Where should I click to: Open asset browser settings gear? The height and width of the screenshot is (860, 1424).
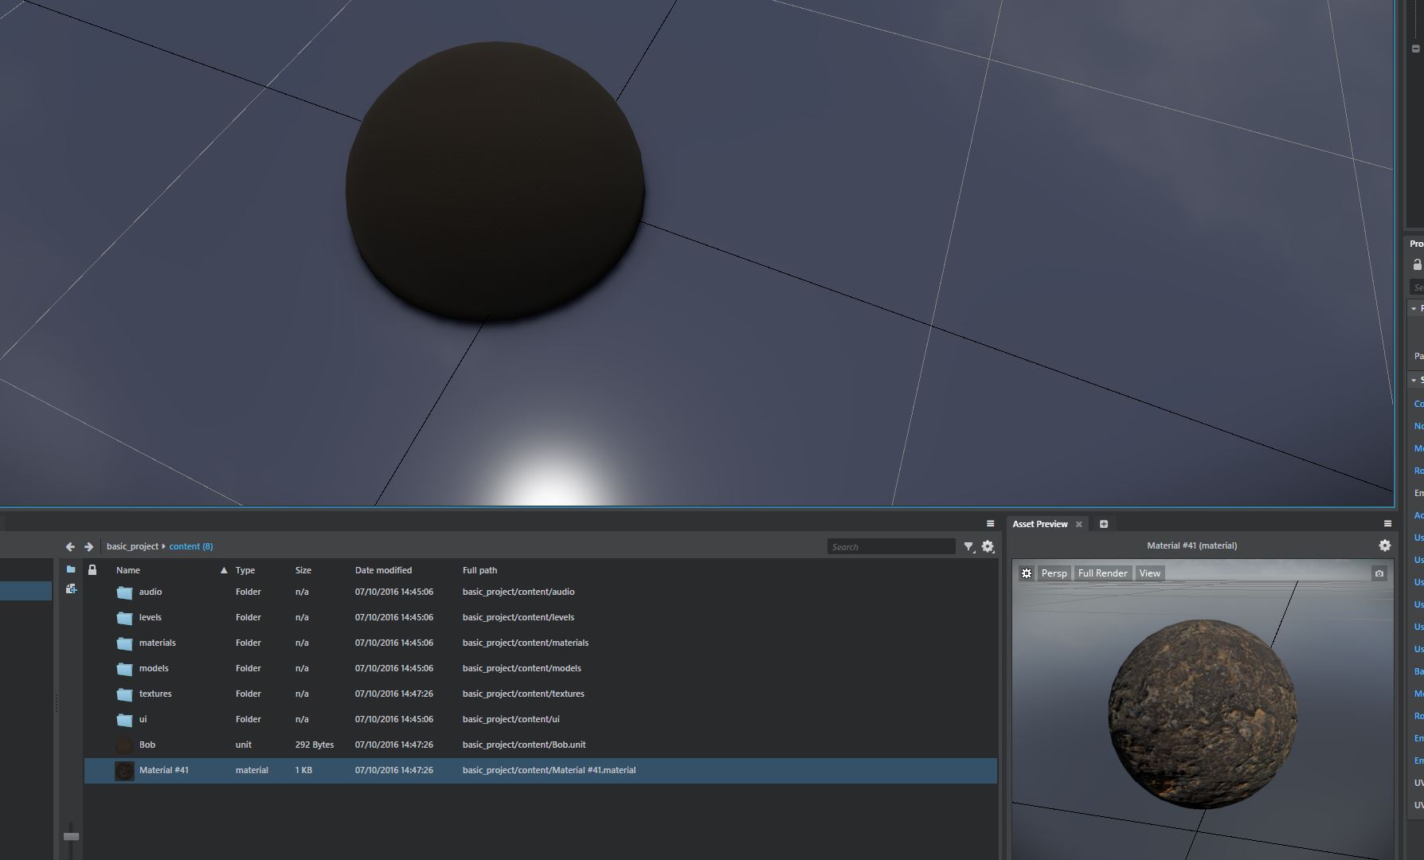tap(988, 546)
